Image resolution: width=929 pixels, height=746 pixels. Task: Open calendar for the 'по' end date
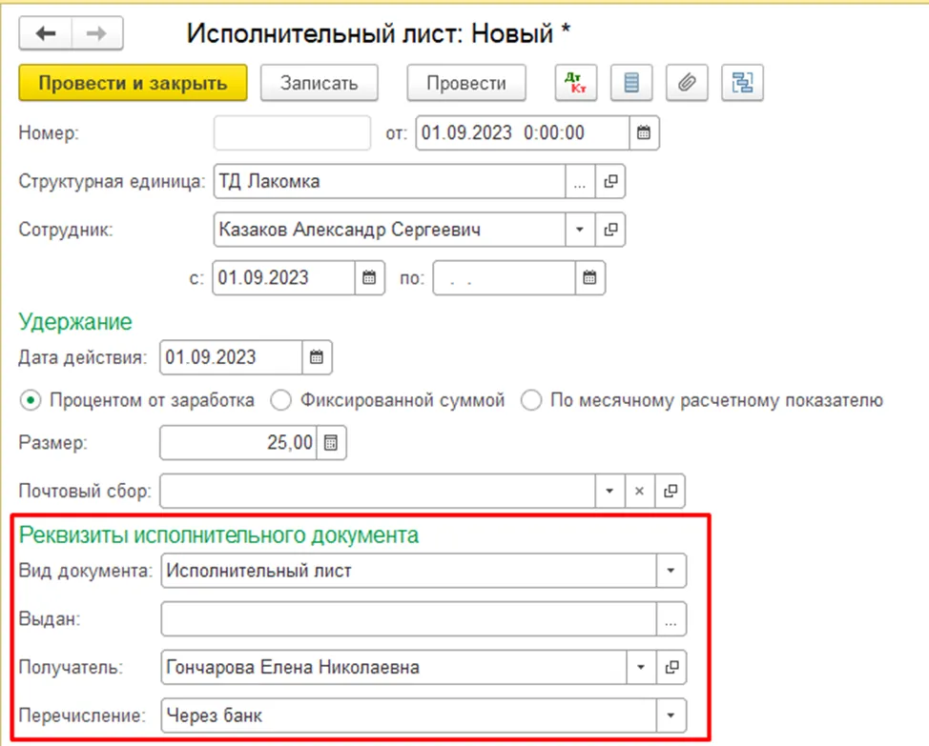[x=589, y=278]
